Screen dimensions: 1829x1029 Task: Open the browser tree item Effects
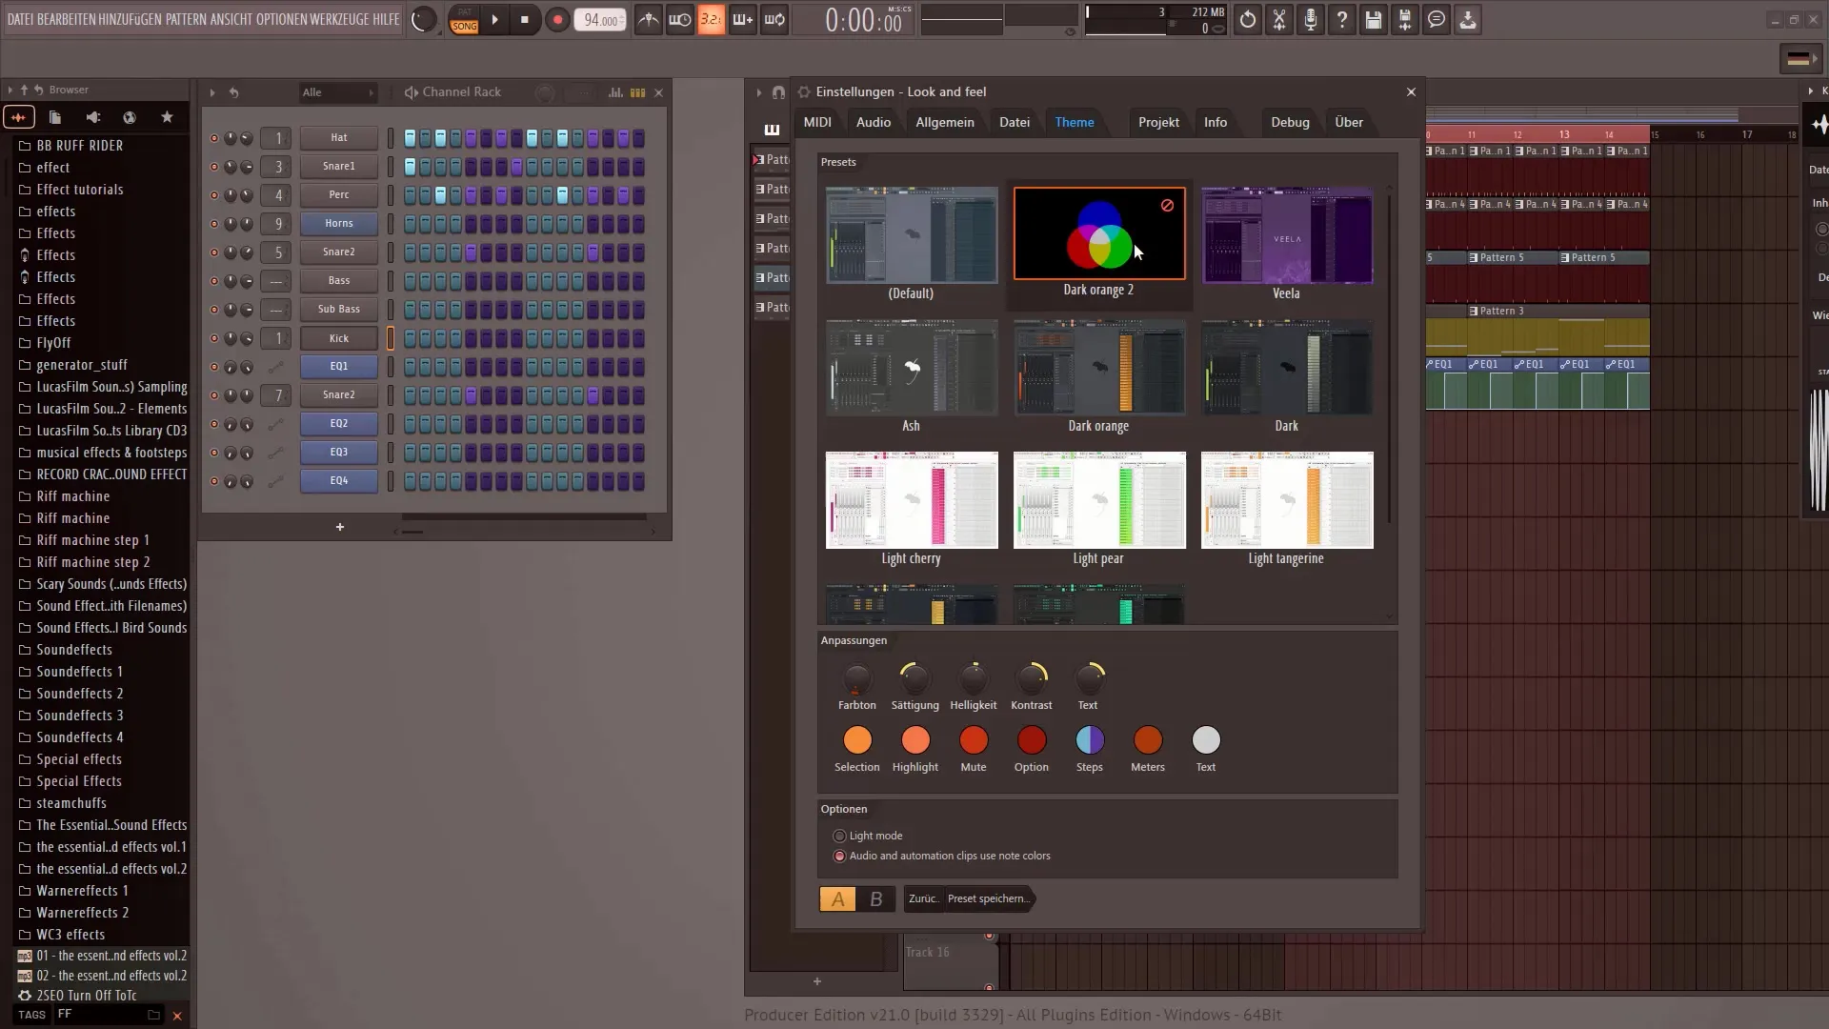click(55, 232)
